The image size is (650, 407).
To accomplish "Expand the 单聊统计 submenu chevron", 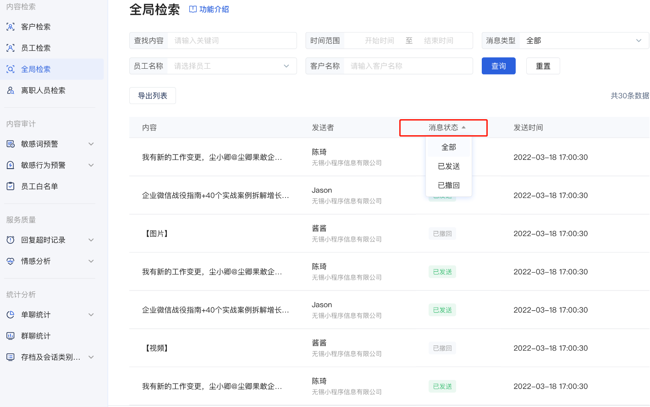I will (91, 314).
